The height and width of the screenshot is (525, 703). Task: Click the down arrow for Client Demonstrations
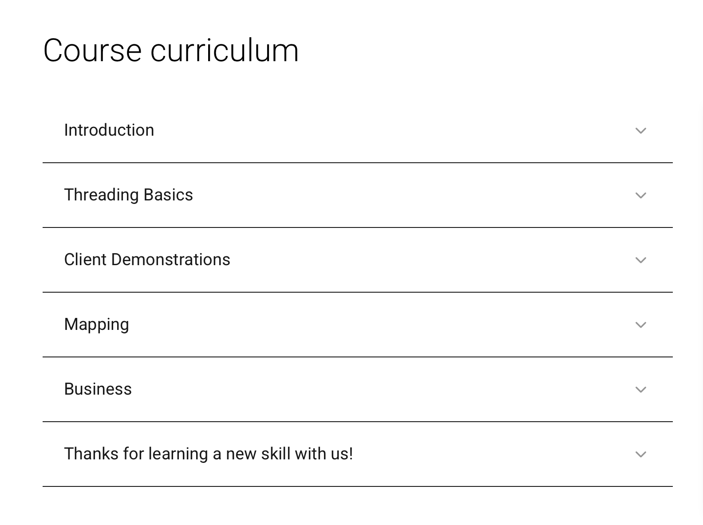click(640, 260)
